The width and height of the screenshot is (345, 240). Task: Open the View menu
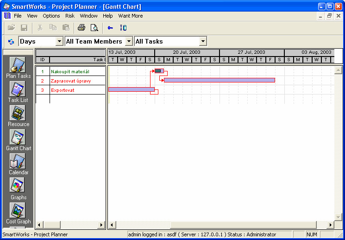pyautogui.click(x=32, y=16)
